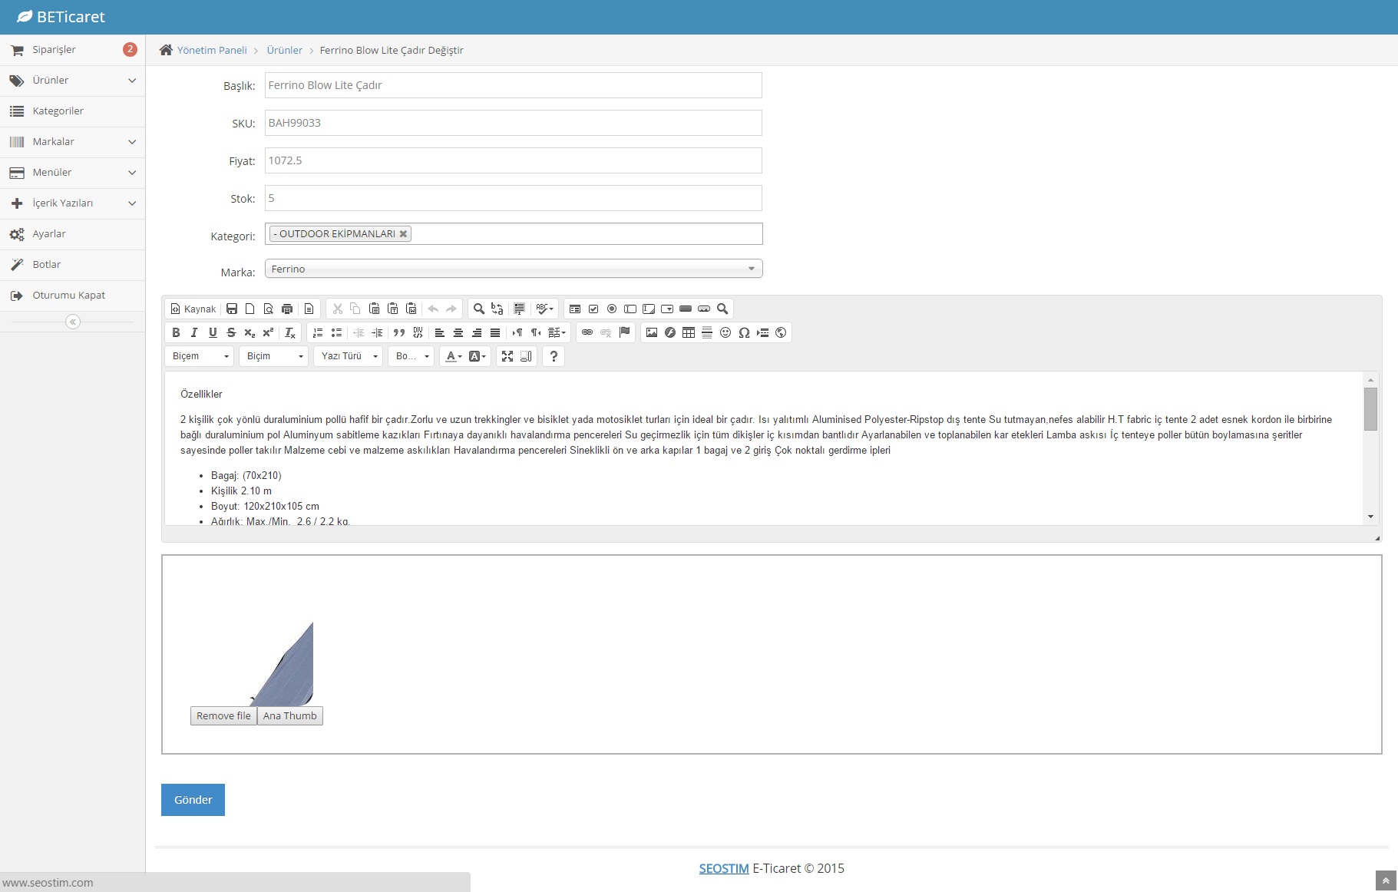Toggle Strikethrough formatting
1398x892 pixels.
point(231,332)
